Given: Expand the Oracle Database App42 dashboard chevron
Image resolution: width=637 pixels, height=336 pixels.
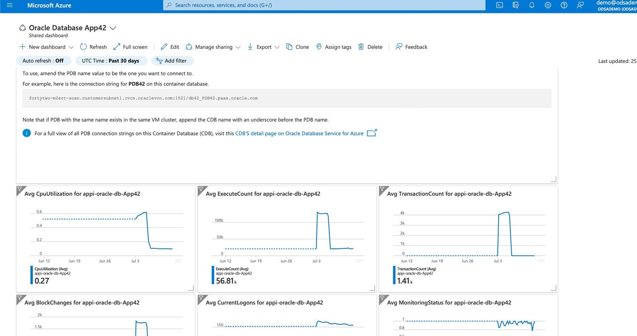Looking at the screenshot, I should pyautogui.click(x=112, y=28).
